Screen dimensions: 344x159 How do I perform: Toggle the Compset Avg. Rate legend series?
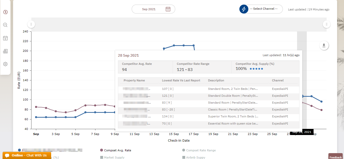pos(117,150)
